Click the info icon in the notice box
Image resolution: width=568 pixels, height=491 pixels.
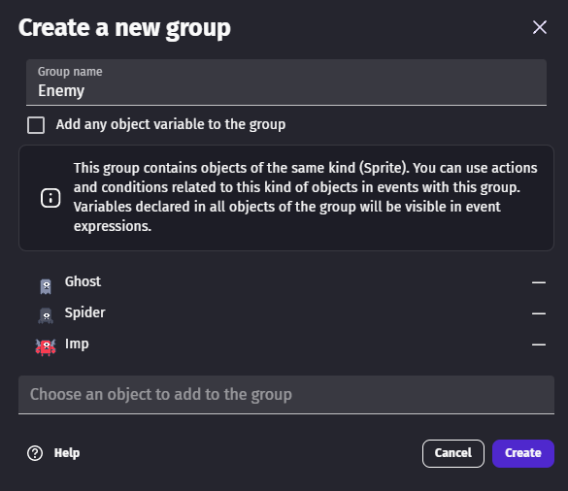[x=50, y=198]
